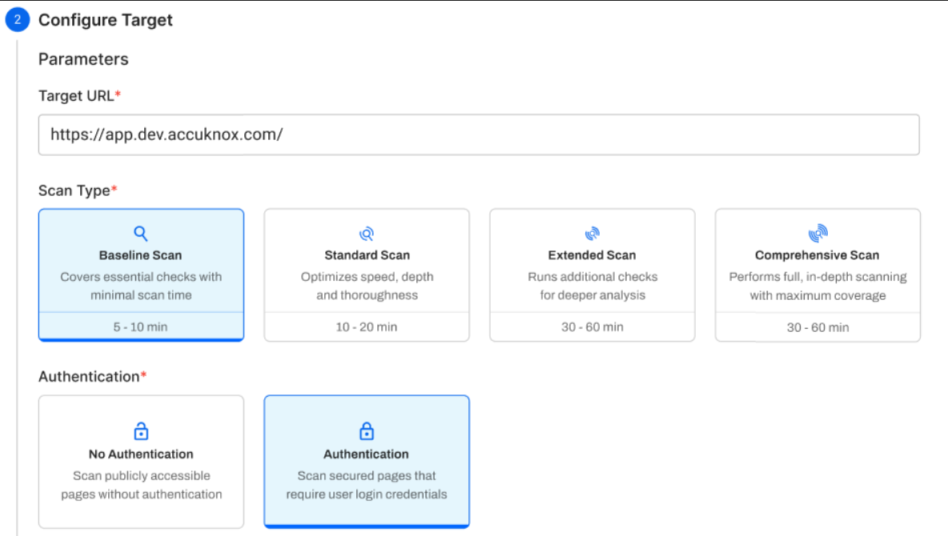The height and width of the screenshot is (536, 948).
Task: Click the Target URL input field
Action: [x=477, y=134]
